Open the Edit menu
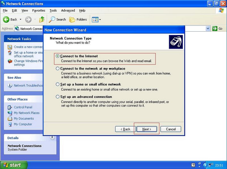 14,10
